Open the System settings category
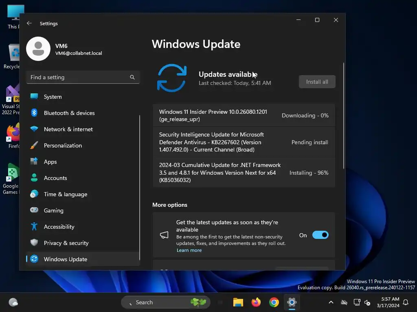Image resolution: width=417 pixels, height=312 pixels. coord(83,97)
